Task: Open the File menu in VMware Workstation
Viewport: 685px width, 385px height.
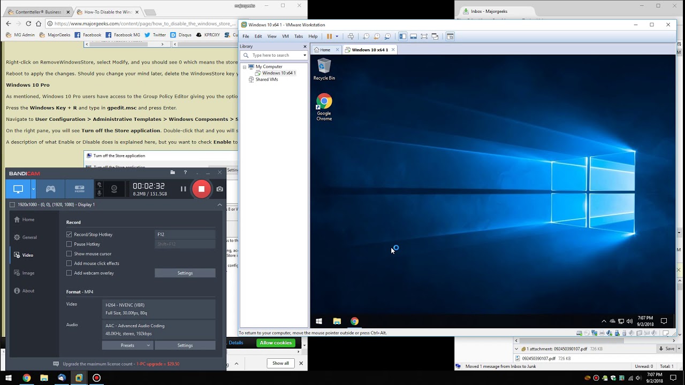Action: click(246, 36)
